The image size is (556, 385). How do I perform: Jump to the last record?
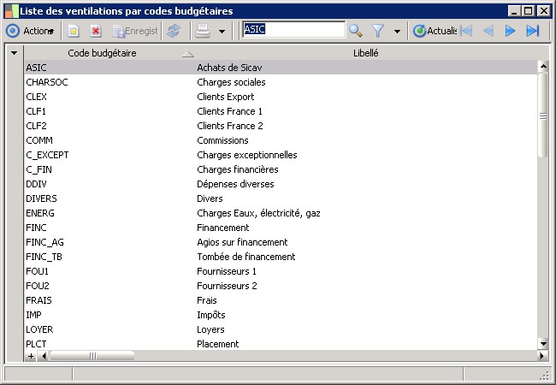532,31
